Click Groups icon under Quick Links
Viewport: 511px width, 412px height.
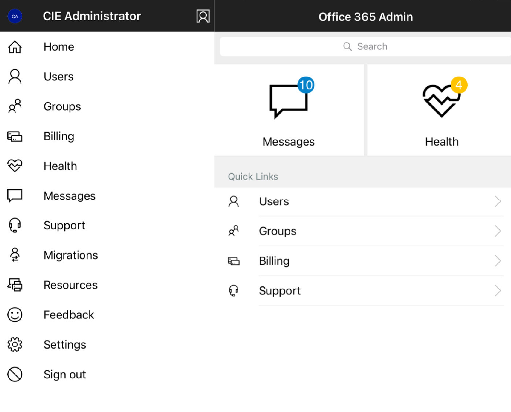(233, 231)
